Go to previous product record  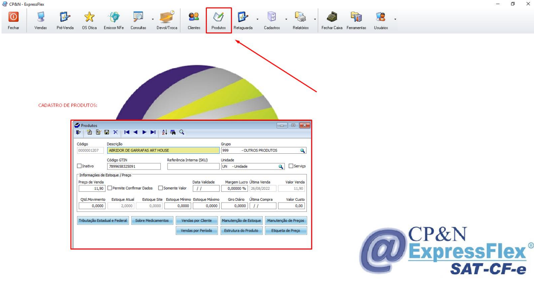pyautogui.click(x=135, y=132)
